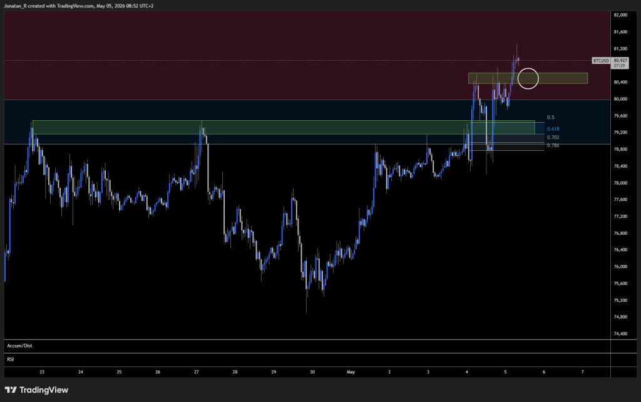This screenshot has width=641, height=402.
Task: Click the 79,200 price axis label
Action: pos(620,133)
